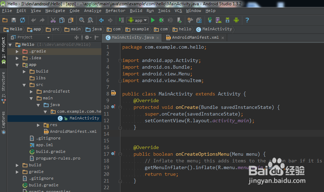Image resolution: width=324 pixels, height=192 pixels.
Task: Collapse the Hello root project node
Action: coord(10,45)
